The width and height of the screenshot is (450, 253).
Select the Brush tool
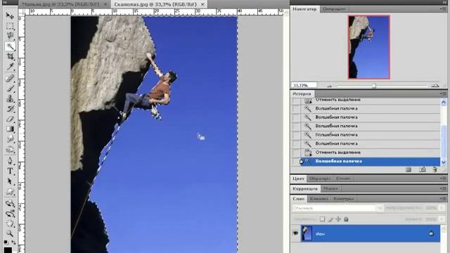coord(10,89)
